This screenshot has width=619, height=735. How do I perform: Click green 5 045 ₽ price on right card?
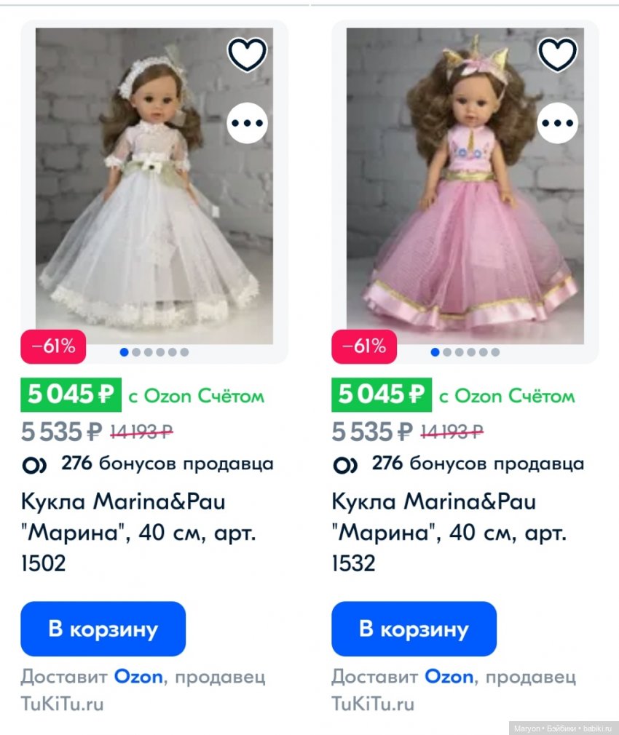pyautogui.click(x=381, y=395)
